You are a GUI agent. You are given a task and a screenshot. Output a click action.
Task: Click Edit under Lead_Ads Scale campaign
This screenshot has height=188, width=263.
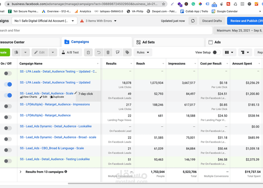[43, 97]
